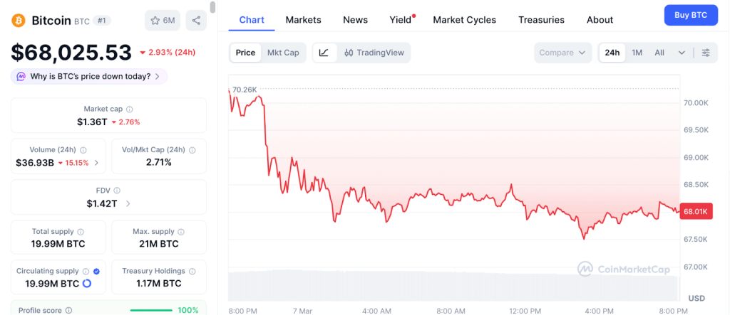Switch chart to TradingView mode
The image size is (730, 315).
coord(374,53)
